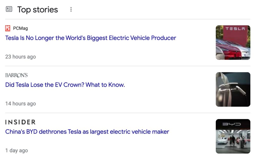This screenshot has width=256, height=159.
Task: Click the "Top stories" heading text
Action: [37, 10]
